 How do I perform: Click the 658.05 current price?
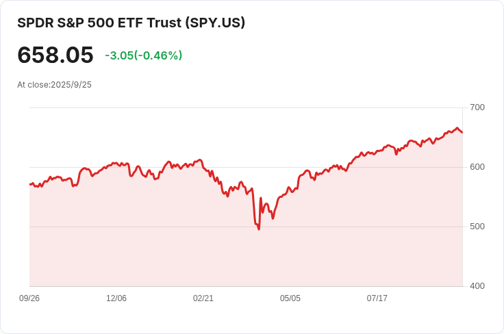pos(55,55)
